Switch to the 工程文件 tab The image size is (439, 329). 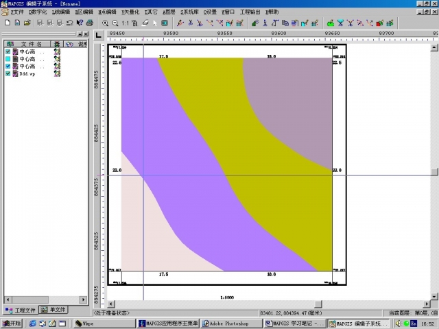click(x=20, y=310)
